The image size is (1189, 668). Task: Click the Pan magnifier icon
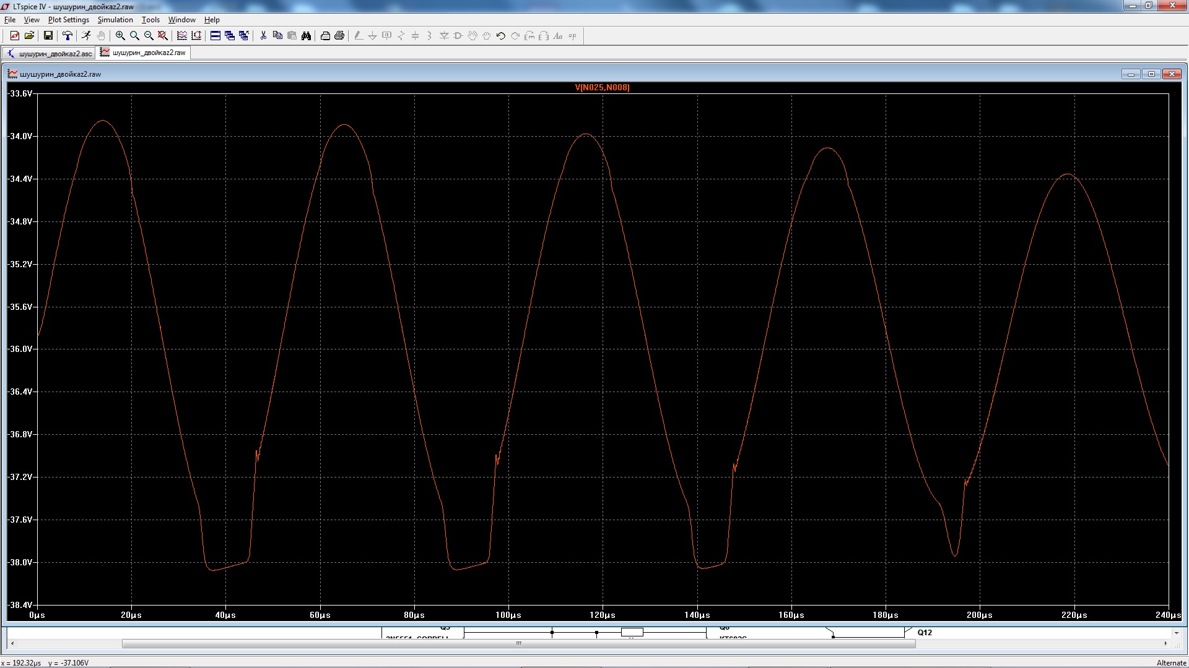134,36
